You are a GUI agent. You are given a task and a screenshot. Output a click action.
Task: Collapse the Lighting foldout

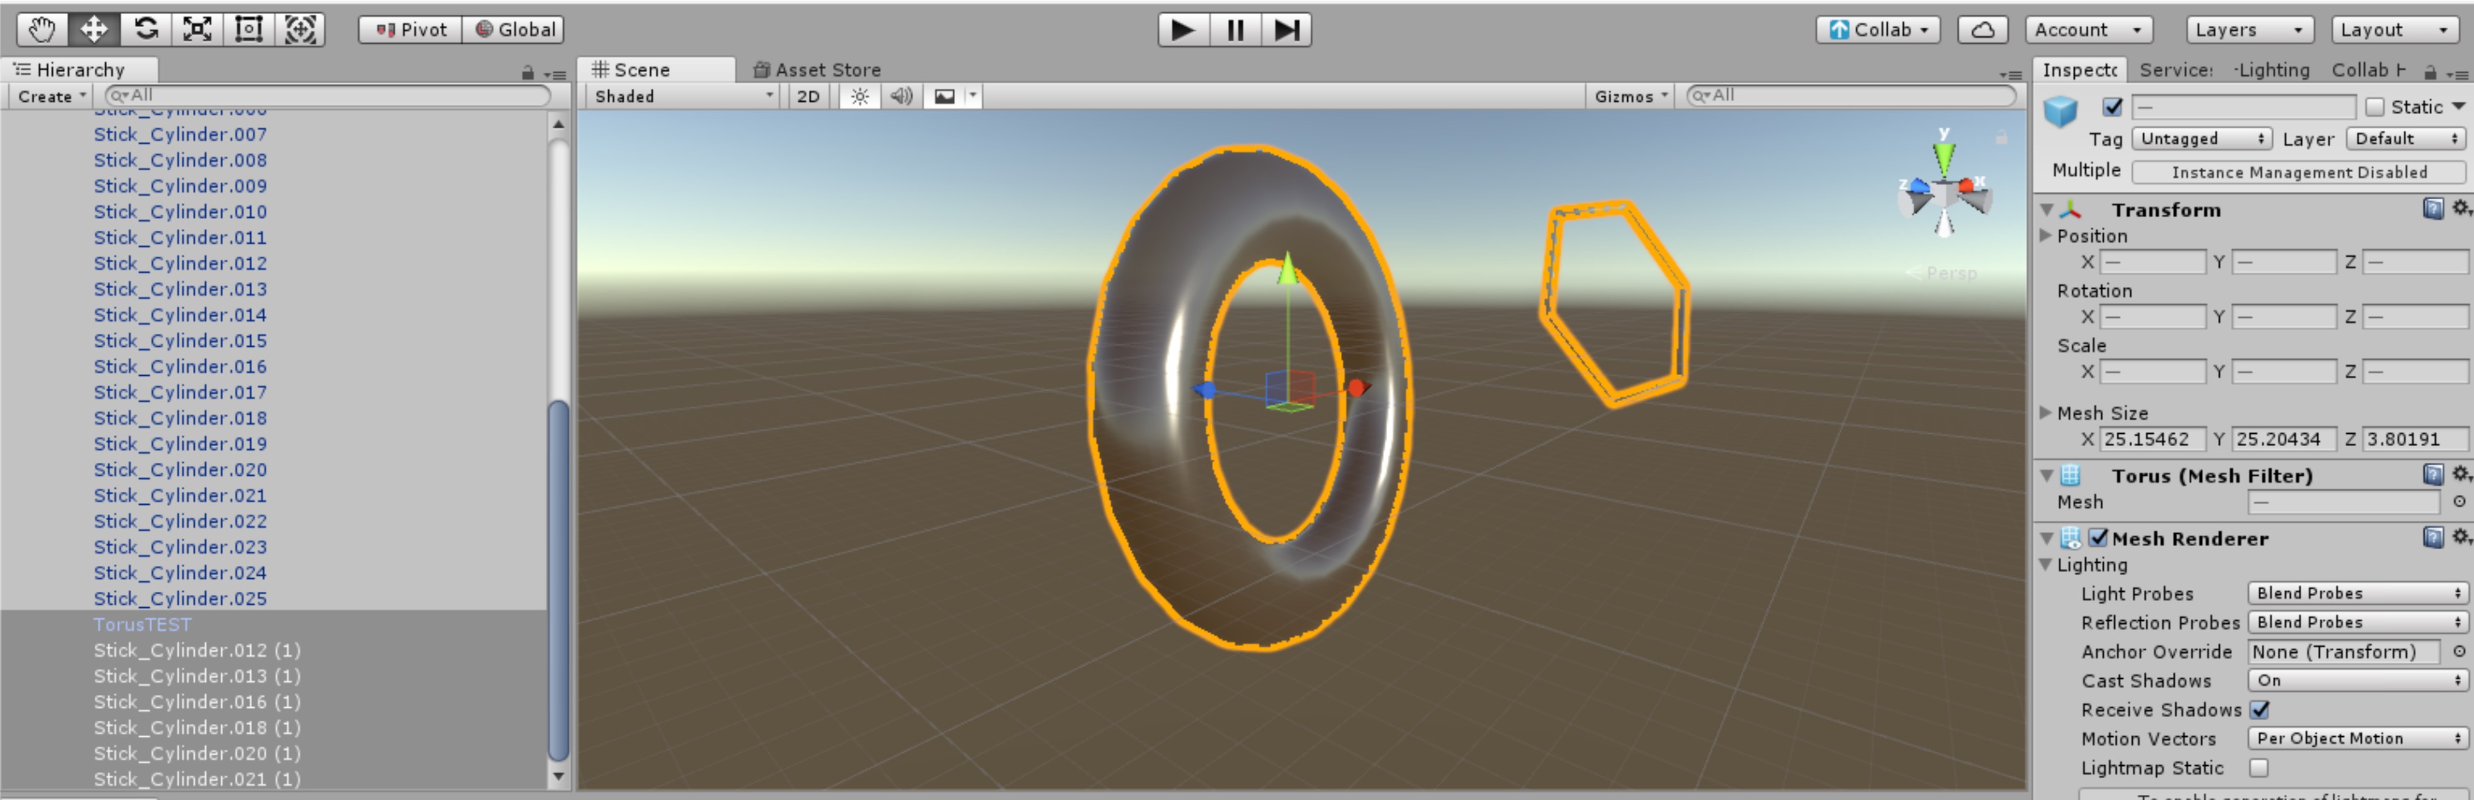(x=2046, y=565)
